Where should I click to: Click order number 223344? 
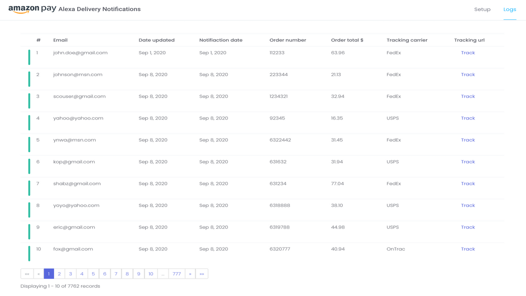pyautogui.click(x=279, y=74)
